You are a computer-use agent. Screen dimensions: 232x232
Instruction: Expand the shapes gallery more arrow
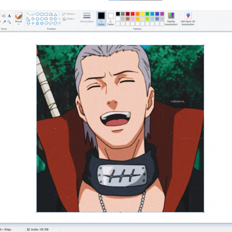pyautogui.click(x=59, y=23)
